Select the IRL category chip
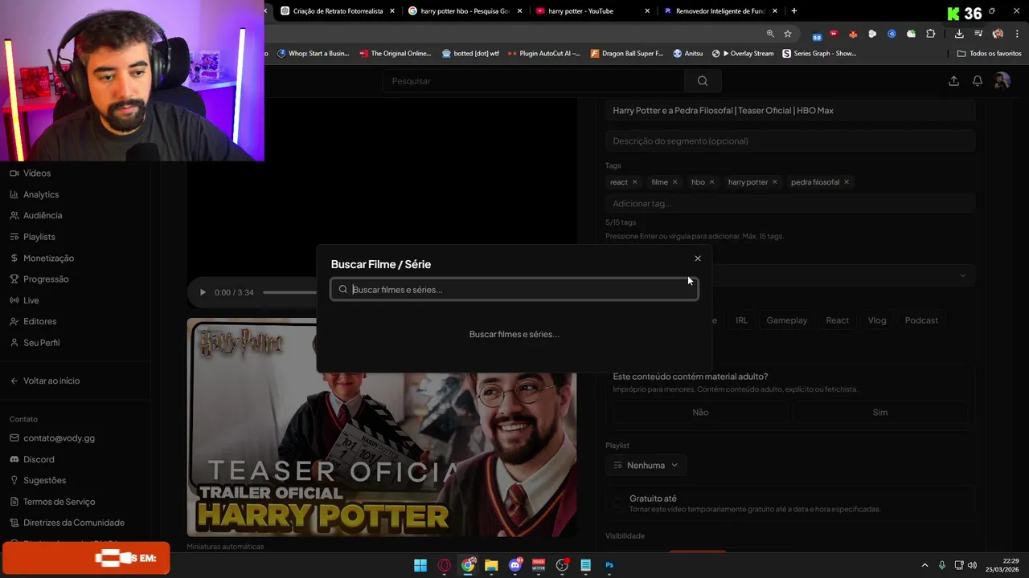This screenshot has height=578, width=1029. click(741, 320)
